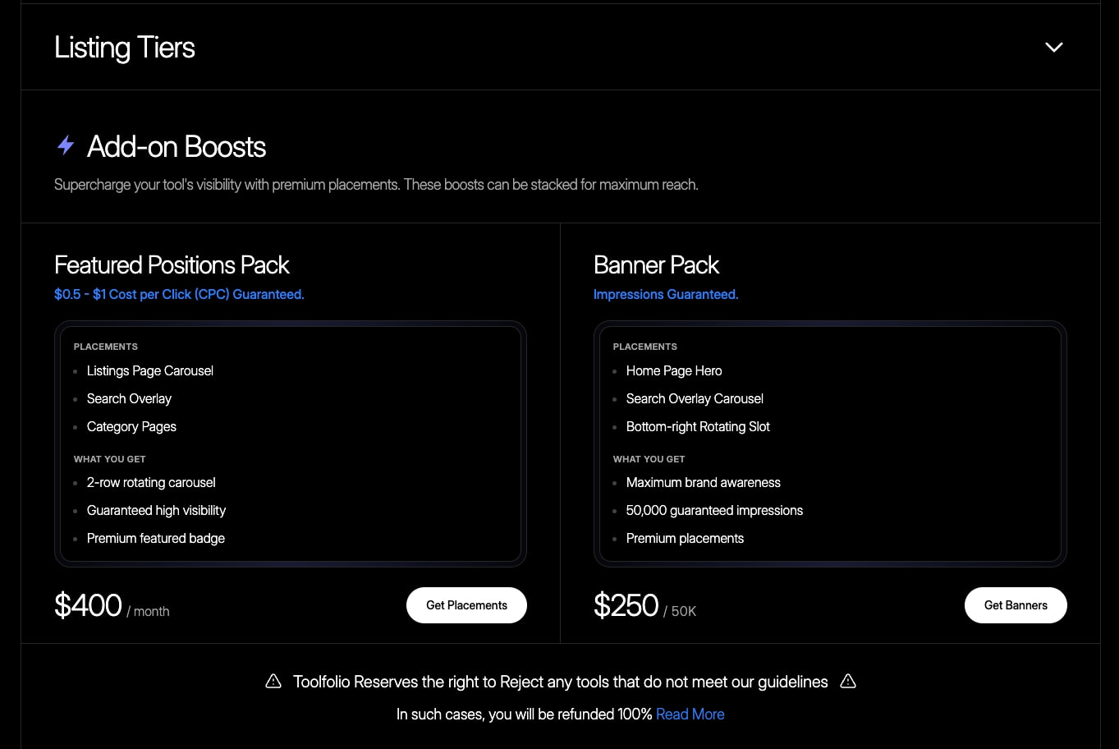Click Impressions Guaranteed blue text
Image resolution: width=1119 pixels, height=749 pixels.
[666, 294]
